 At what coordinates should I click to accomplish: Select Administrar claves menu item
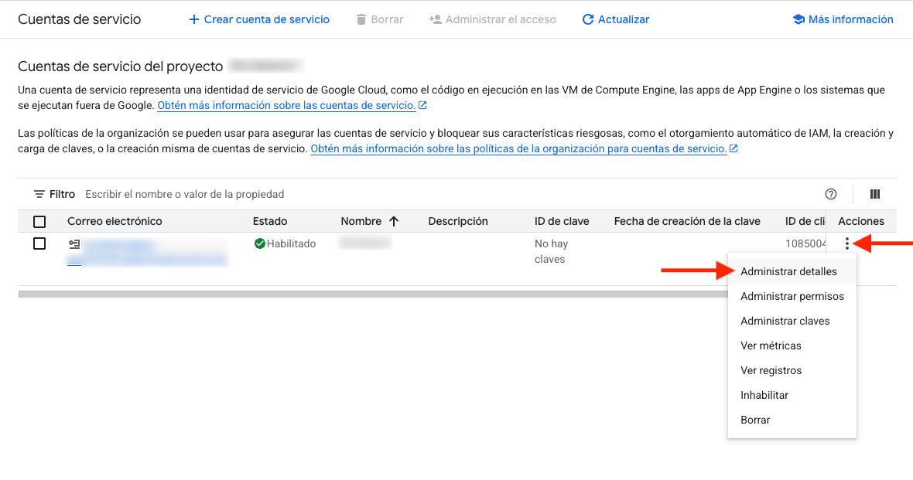pos(785,321)
